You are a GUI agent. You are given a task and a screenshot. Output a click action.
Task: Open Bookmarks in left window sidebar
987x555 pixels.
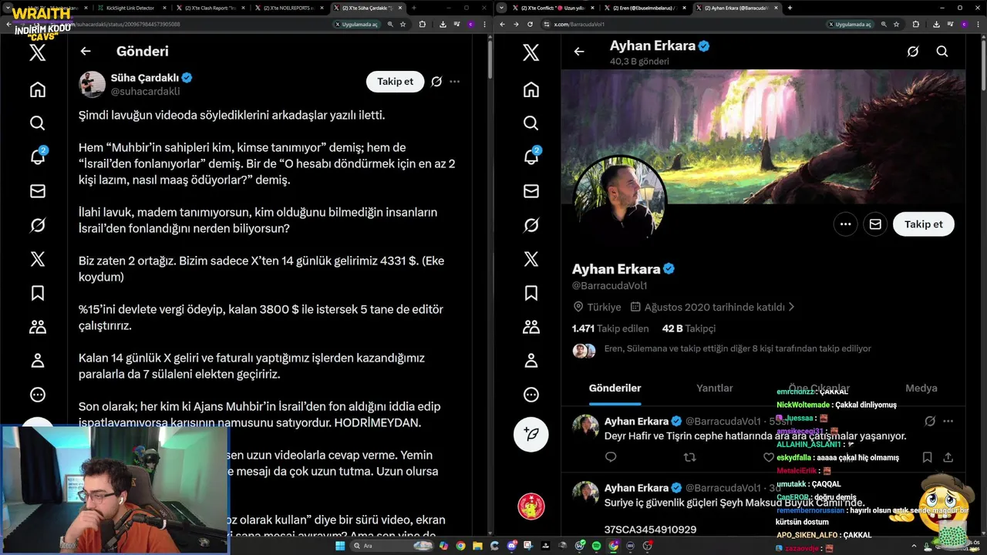pos(37,293)
